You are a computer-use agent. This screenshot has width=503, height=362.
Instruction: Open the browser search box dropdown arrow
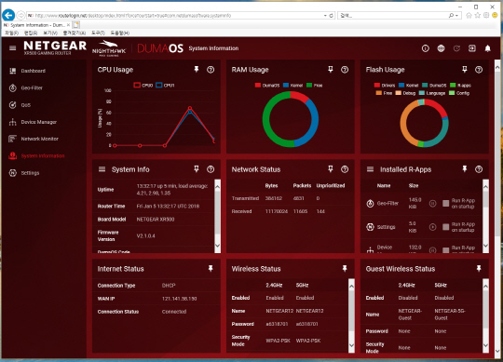456,16
